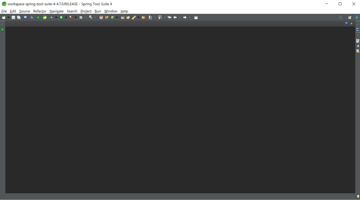Expand the Previous Annotation dropdown arrow
Viewport: 360px width, 200px height.
(x=164, y=17)
